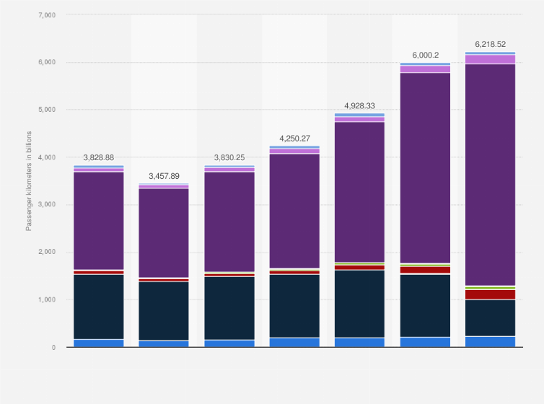Click the 3,457.89 total label
Screen dimensions: 544x404
(164, 176)
